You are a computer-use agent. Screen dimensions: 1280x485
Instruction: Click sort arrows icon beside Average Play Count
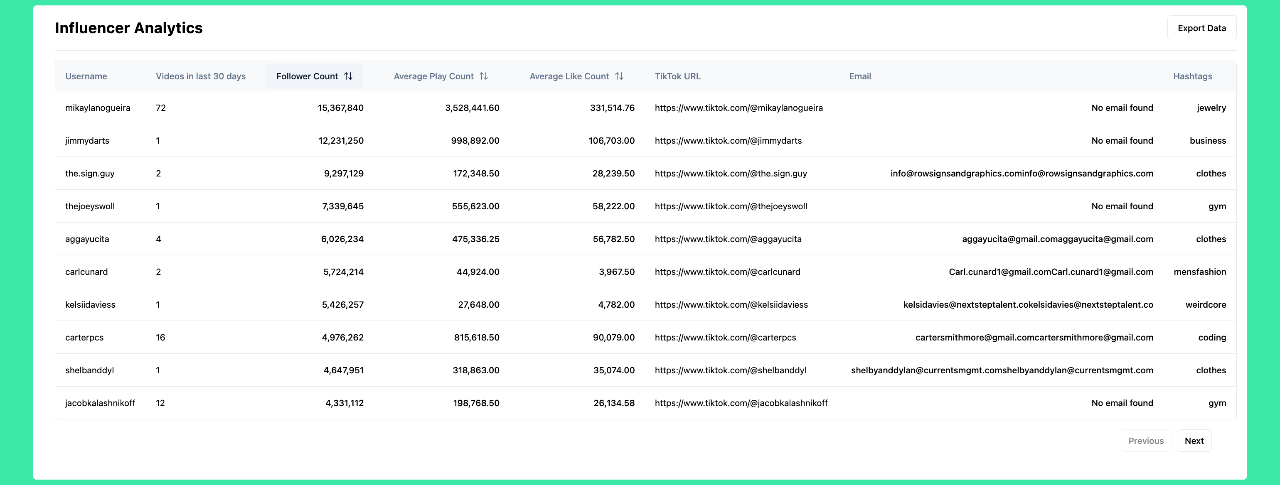click(483, 76)
